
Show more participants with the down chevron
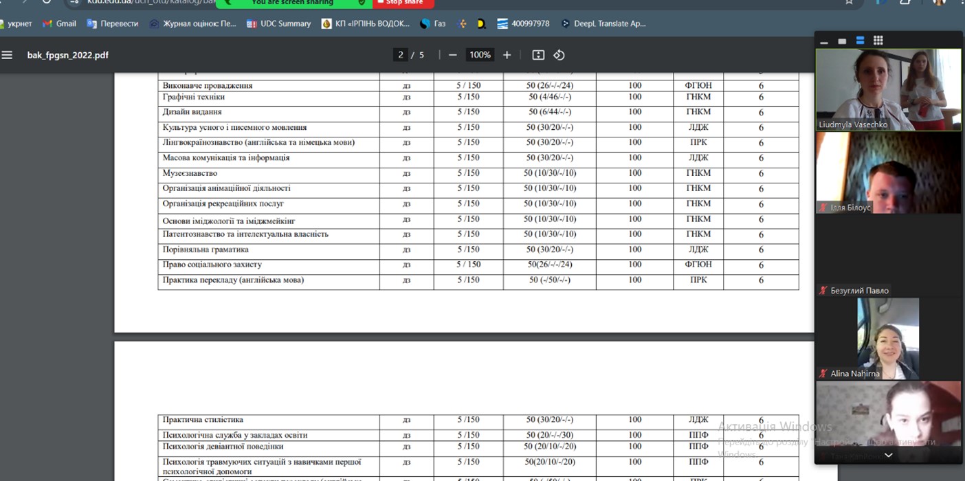coord(888,455)
